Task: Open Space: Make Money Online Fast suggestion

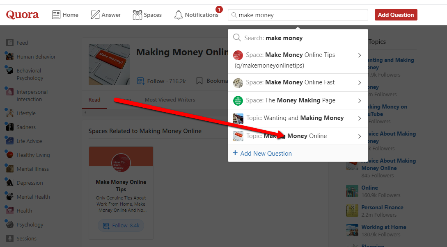Action: tap(298, 82)
